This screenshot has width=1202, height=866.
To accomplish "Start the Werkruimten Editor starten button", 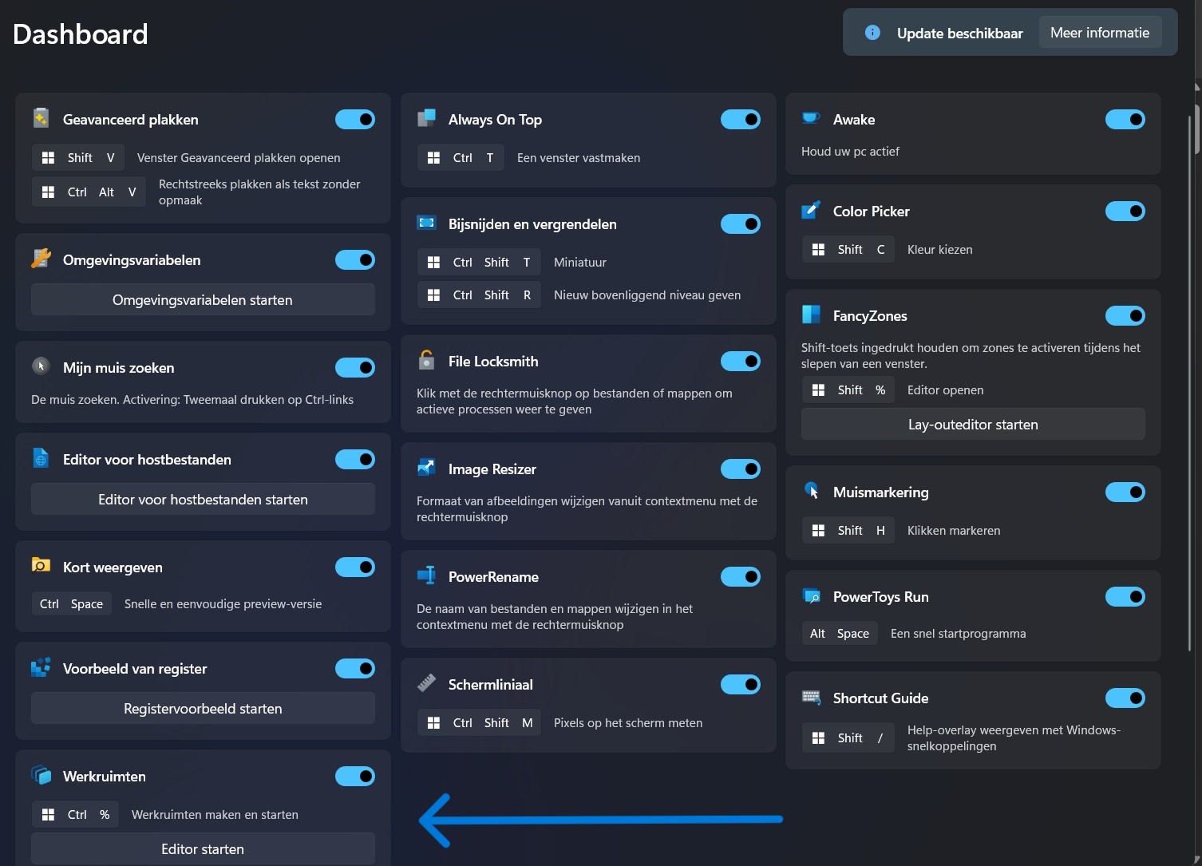I will click(x=203, y=848).
